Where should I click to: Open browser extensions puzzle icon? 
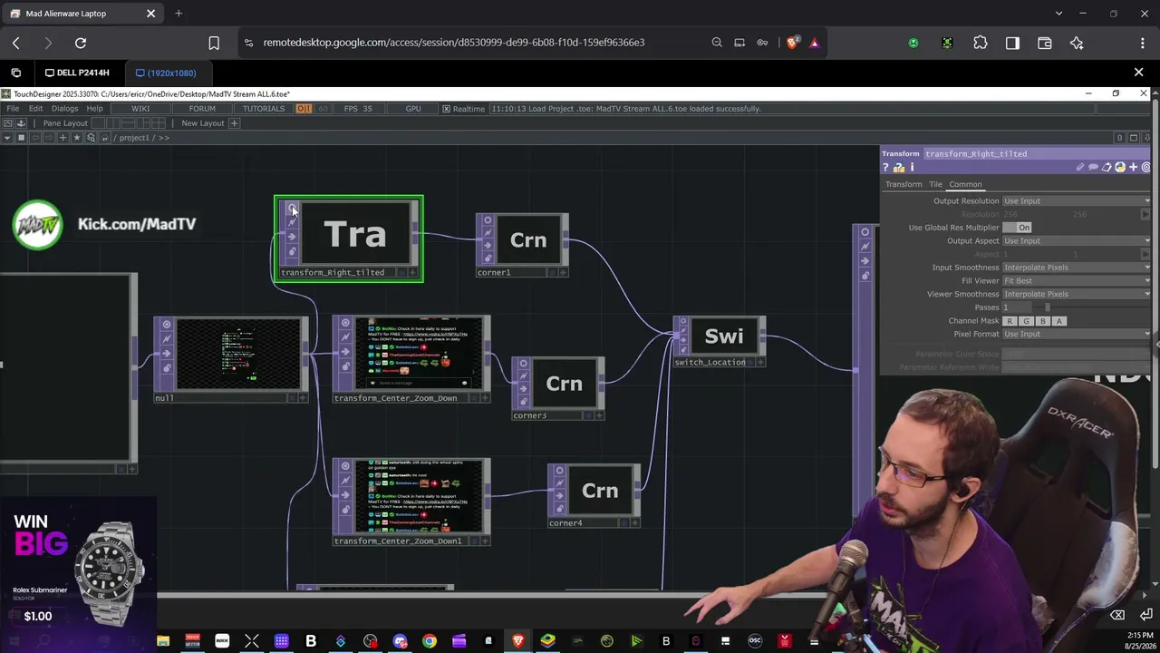tap(981, 43)
